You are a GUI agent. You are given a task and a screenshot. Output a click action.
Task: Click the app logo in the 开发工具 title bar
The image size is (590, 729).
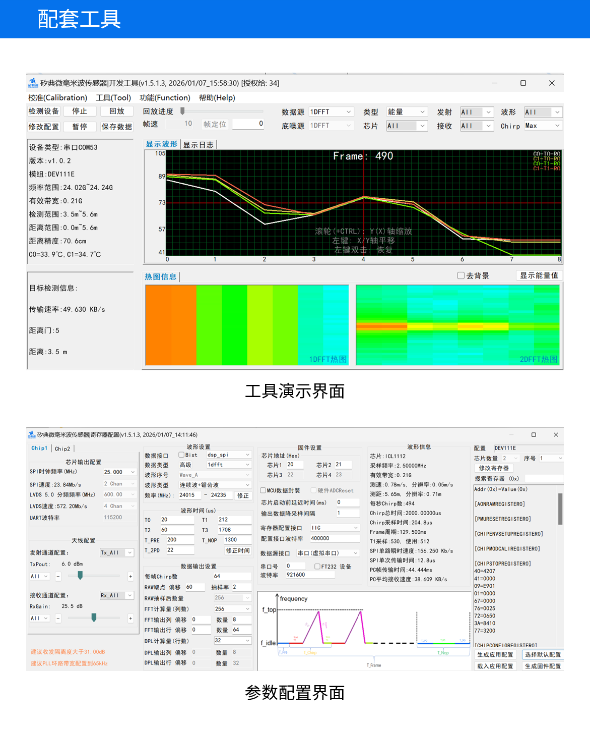(x=33, y=83)
